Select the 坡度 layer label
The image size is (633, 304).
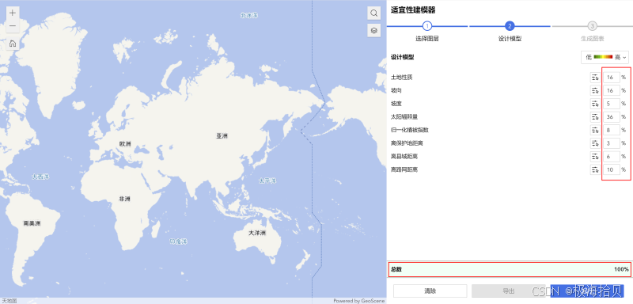(396, 104)
